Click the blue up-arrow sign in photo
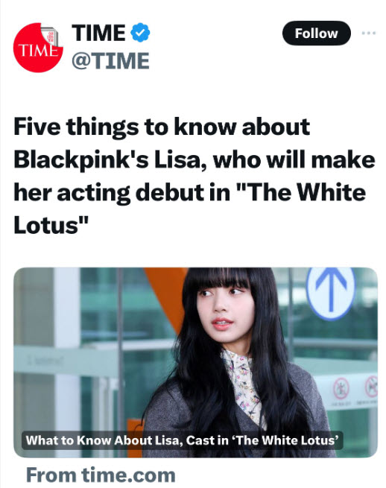Screen dimensions: 386x488 click(331, 293)
